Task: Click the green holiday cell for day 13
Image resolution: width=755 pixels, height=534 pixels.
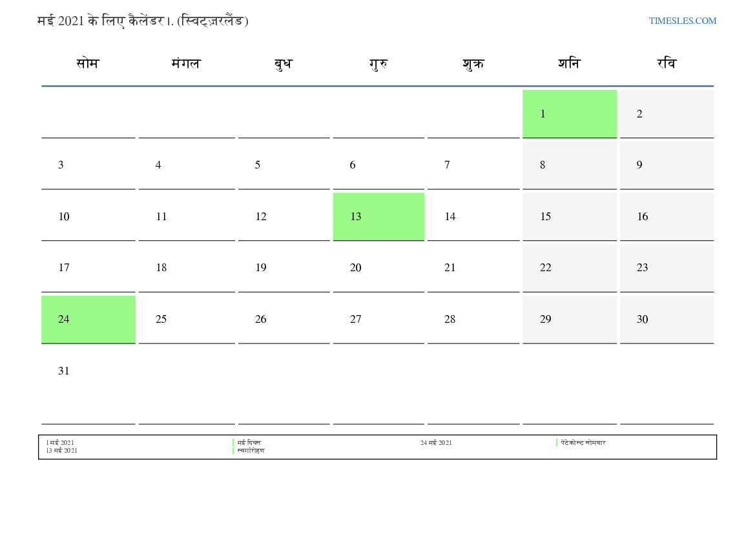Action: pos(378,216)
